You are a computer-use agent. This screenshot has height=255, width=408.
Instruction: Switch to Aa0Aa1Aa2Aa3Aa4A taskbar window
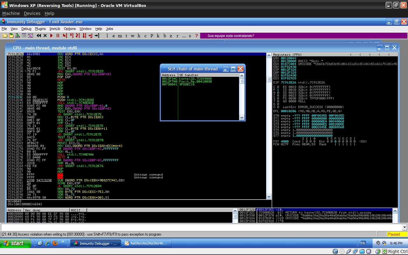click(147, 244)
